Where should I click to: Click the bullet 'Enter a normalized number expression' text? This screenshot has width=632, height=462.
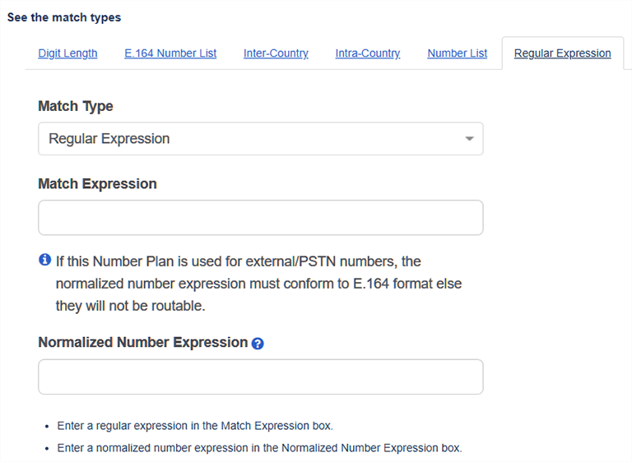click(x=259, y=448)
